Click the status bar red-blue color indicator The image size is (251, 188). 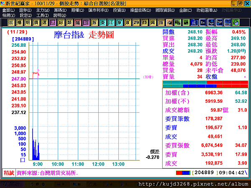click(x=183, y=173)
